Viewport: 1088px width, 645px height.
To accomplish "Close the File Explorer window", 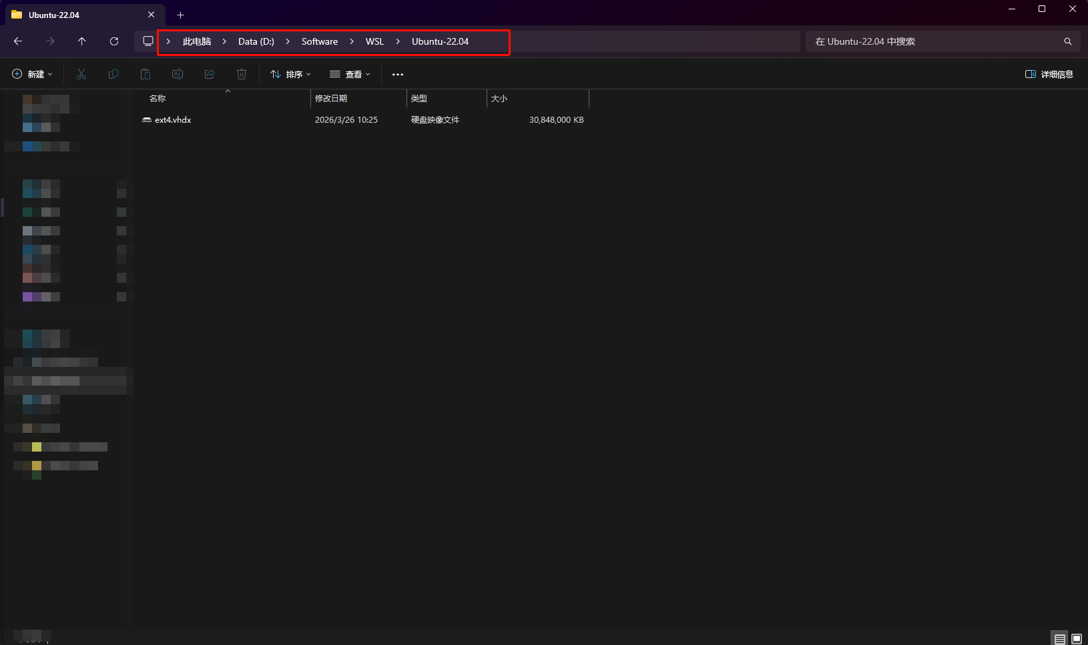I will coord(1073,9).
